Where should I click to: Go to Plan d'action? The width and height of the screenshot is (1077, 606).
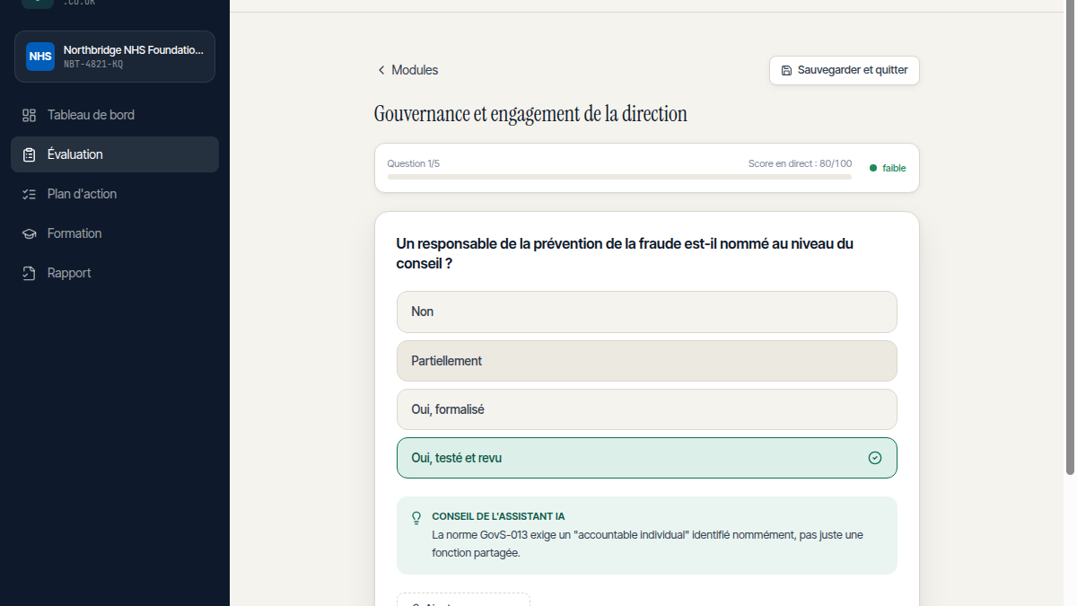pos(115,194)
